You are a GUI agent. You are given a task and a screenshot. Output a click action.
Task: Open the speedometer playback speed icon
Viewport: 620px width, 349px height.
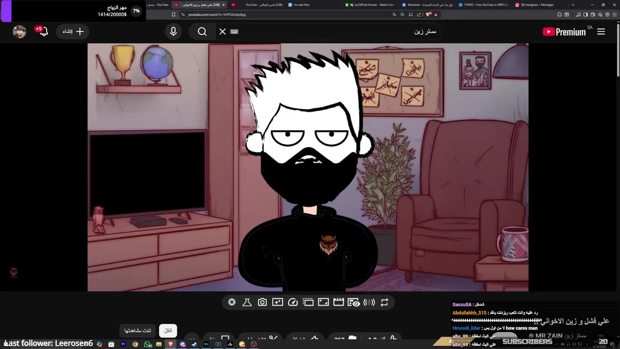(x=293, y=302)
